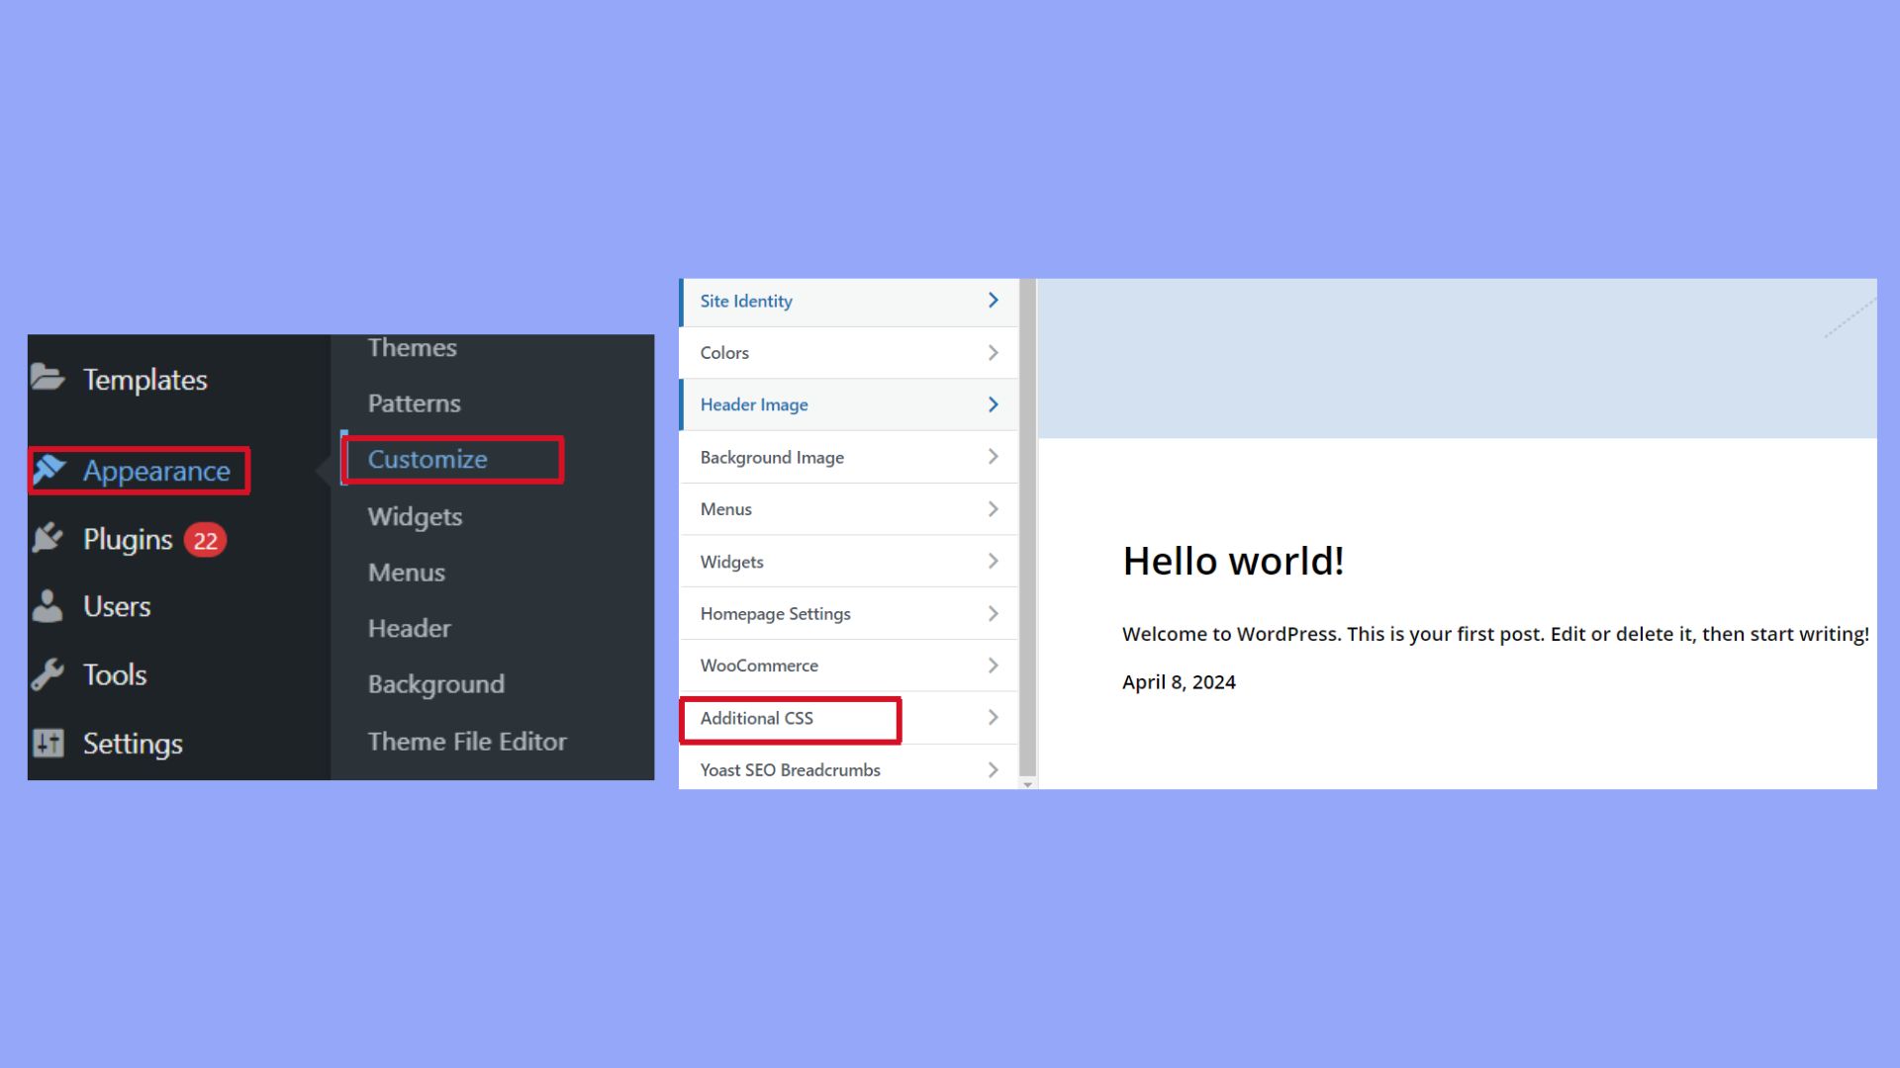Expand the Background Image section
The width and height of the screenshot is (1900, 1068).
click(x=772, y=457)
